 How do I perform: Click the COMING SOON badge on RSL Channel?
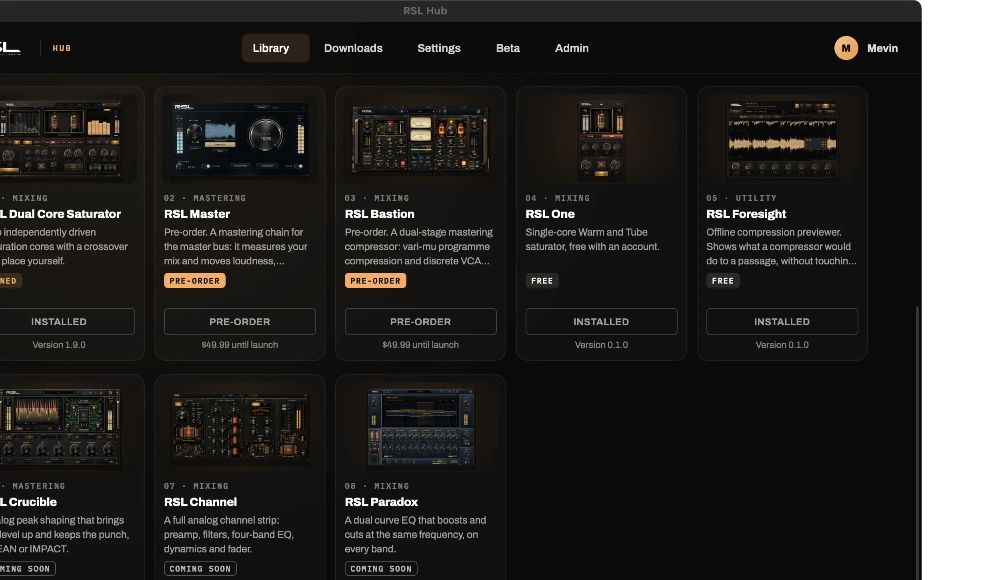point(200,568)
